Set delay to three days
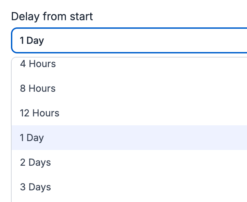The width and height of the screenshot is (247, 202). [x=129, y=187]
